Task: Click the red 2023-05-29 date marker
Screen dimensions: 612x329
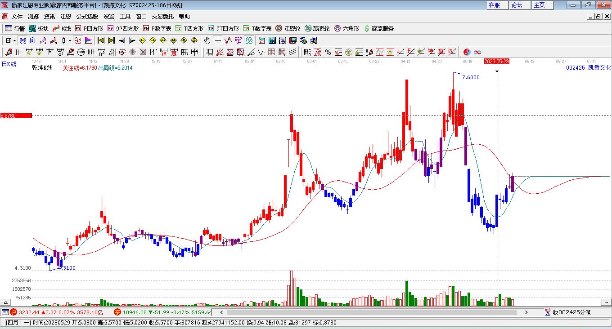Action: (x=496, y=61)
